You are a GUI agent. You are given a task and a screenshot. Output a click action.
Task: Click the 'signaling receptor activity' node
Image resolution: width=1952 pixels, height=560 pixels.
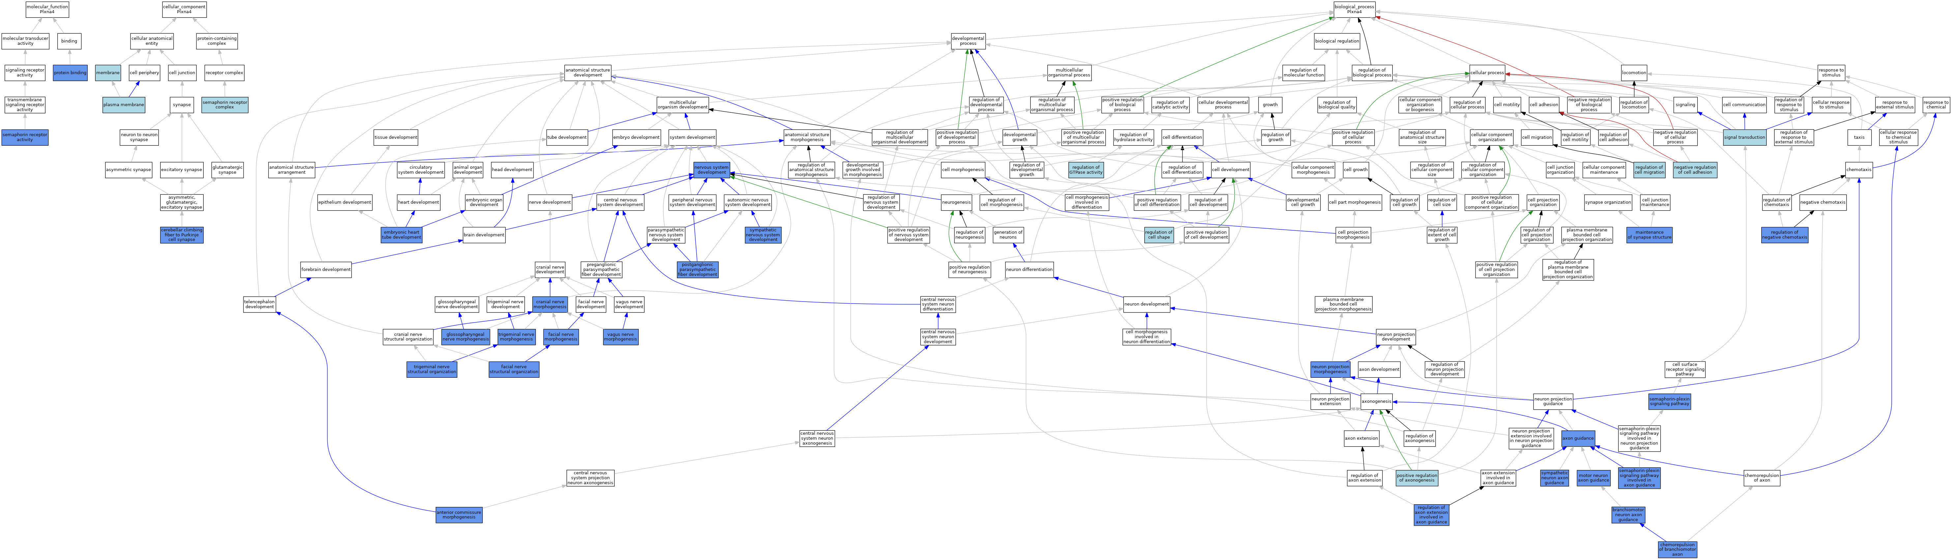coord(25,73)
